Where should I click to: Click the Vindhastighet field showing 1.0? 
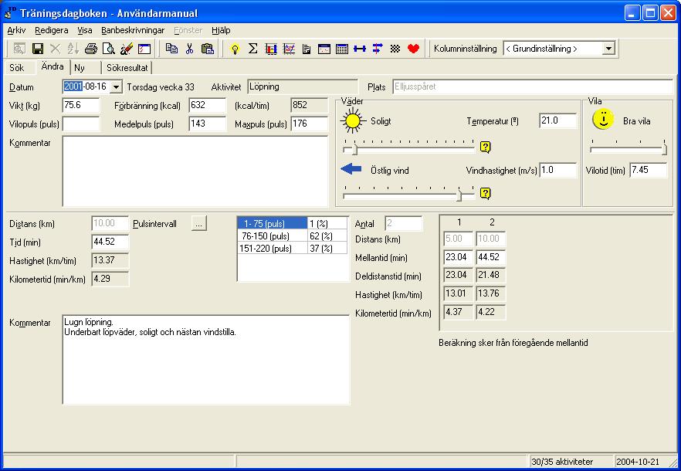click(557, 171)
